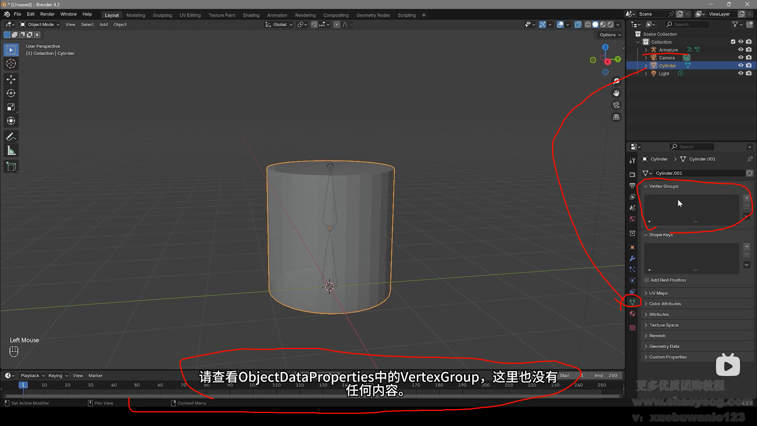Open the viewport Options dropdown
Viewport: 757px width, 426px height.
pos(610,35)
